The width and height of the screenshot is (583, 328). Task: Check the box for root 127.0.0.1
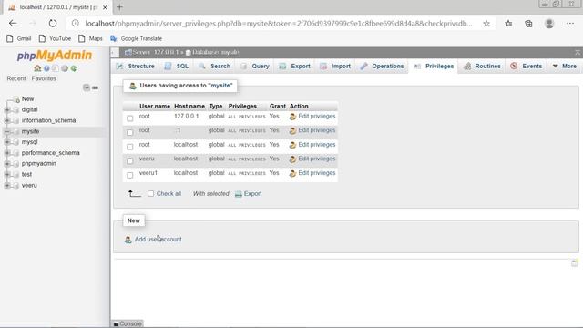129,118
